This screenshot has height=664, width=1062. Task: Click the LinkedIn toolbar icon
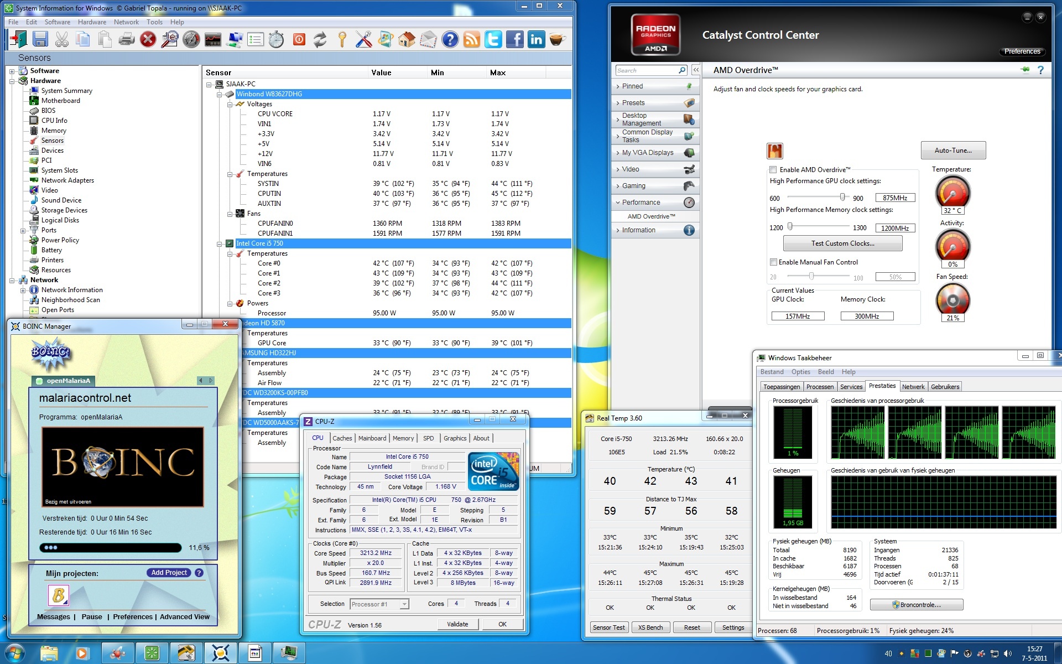[536, 39]
